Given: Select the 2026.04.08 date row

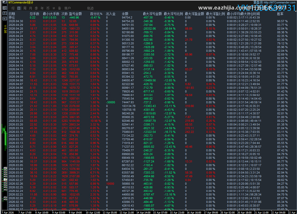Looking at the screenshot, I should pyautogui.click(x=16, y=80).
